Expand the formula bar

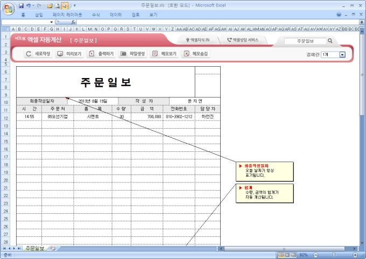[362, 22]
